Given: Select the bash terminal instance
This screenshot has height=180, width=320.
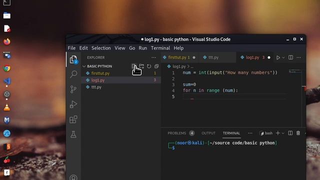Looking at the screenshot, I should pyautogui.click(x=266, y=133).
